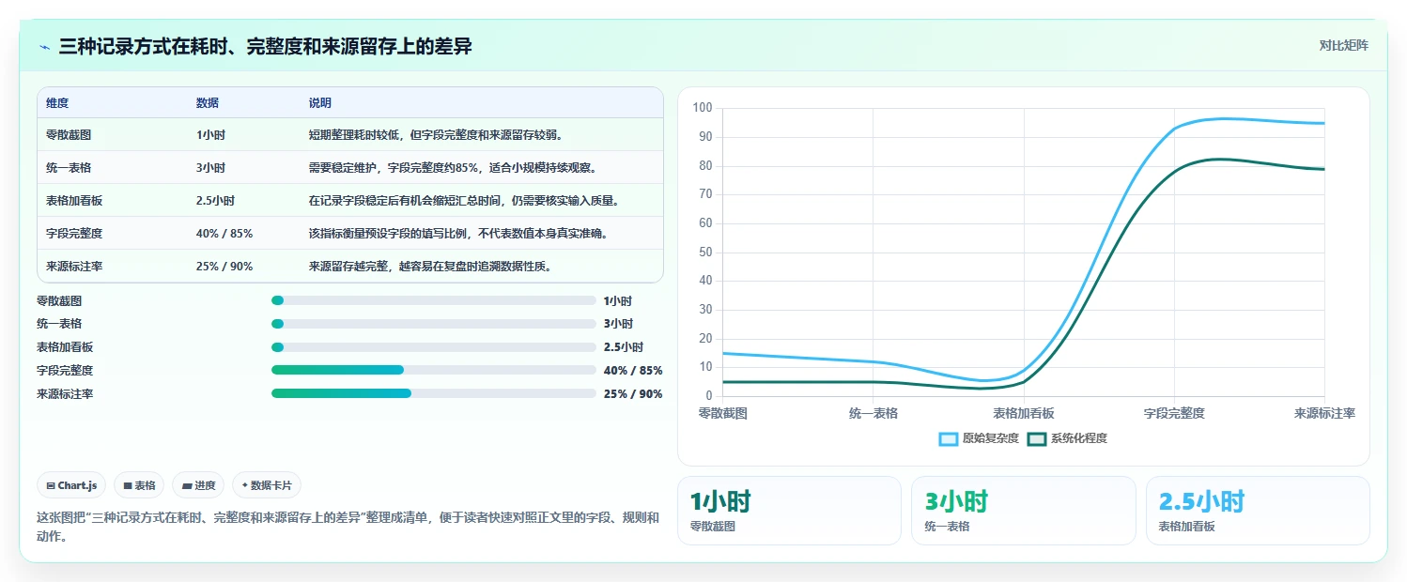
Task: Click 25% / 90% value beside progress bar
Action: click(x=633, y=394)
